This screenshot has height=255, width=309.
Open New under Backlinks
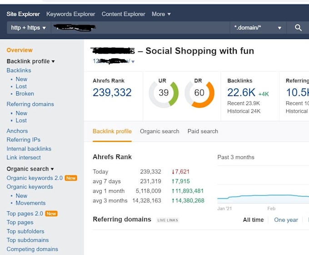click(x=21, y=79)
